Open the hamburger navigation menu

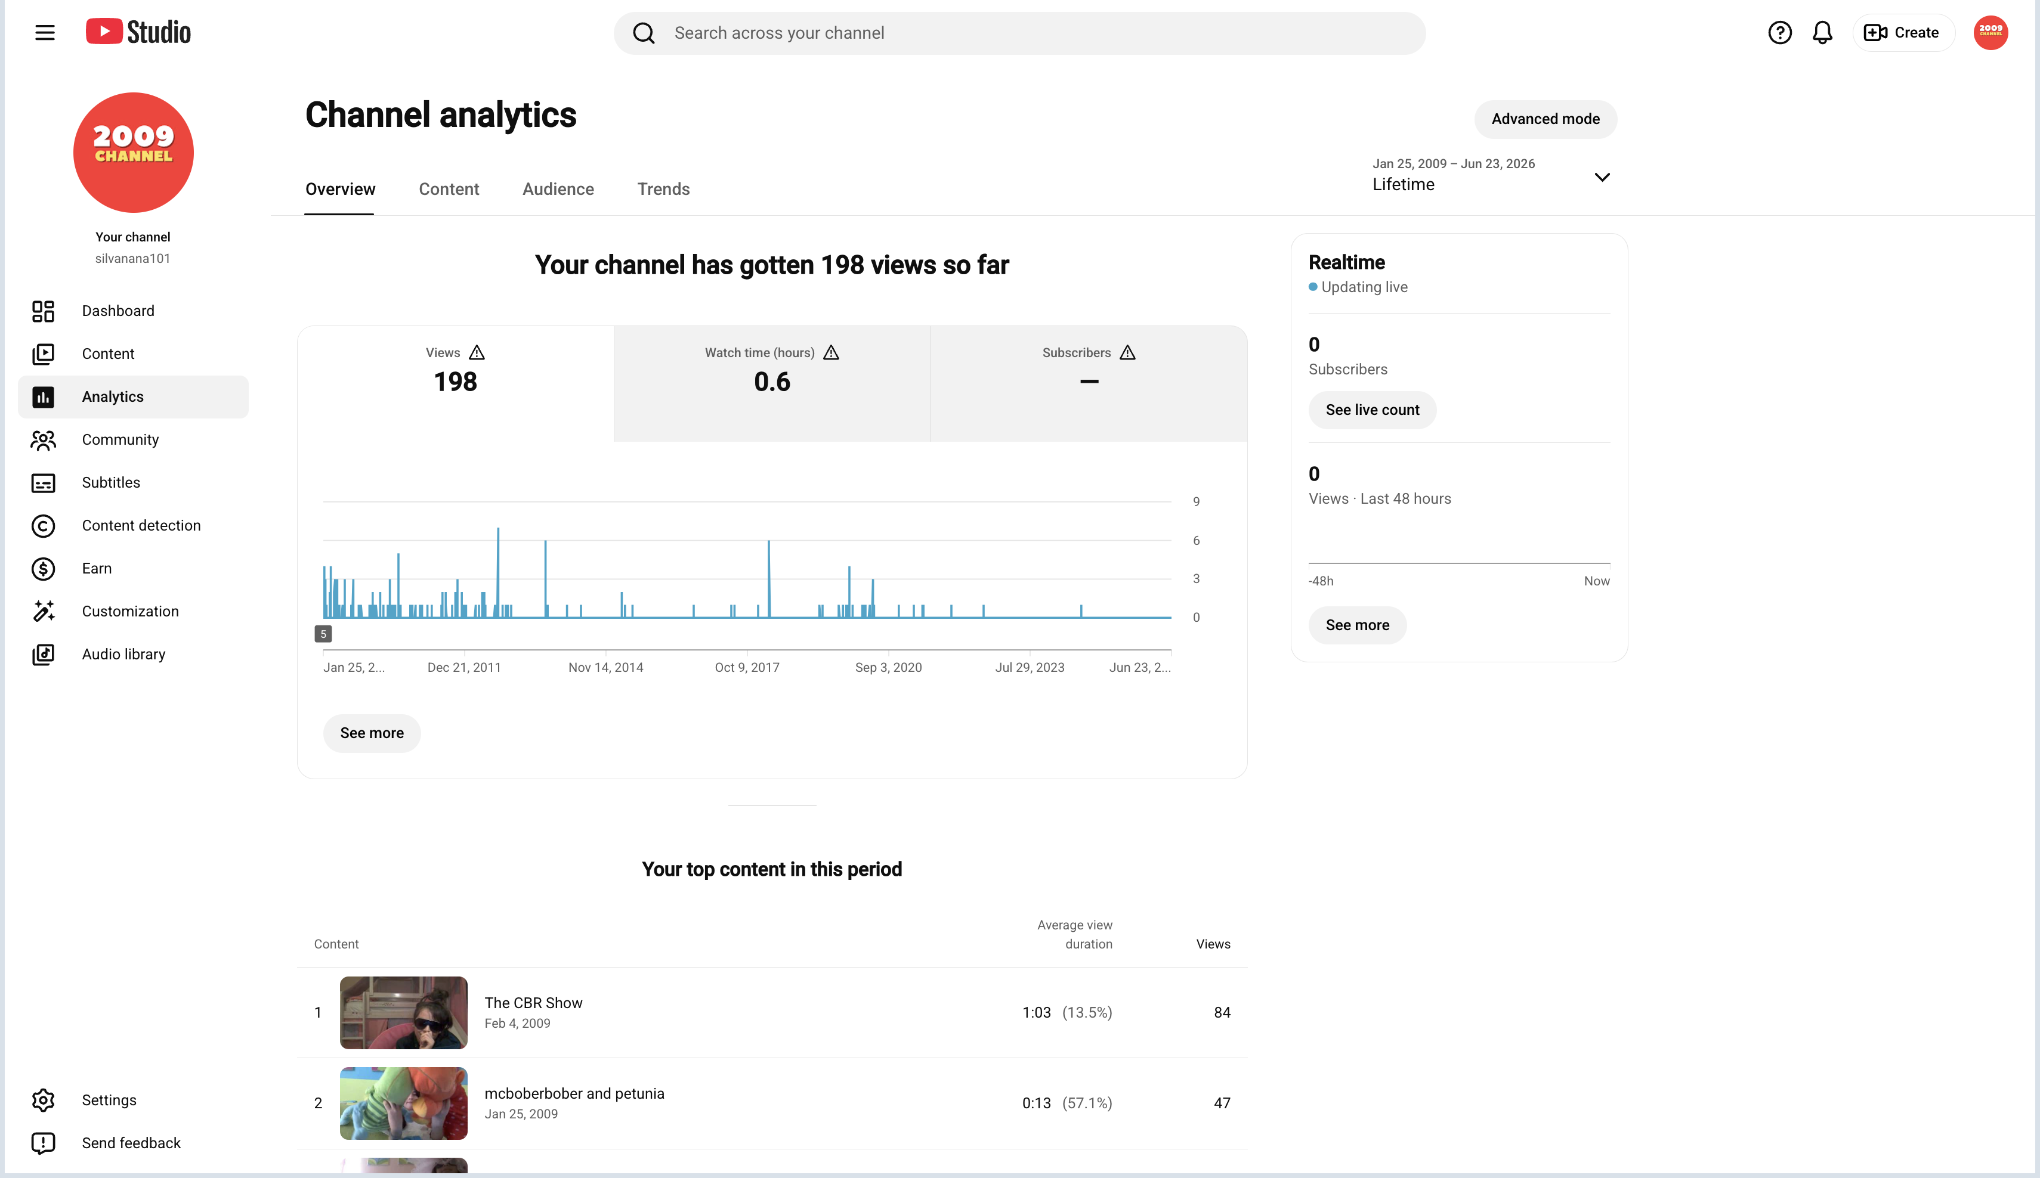(45, 32)
